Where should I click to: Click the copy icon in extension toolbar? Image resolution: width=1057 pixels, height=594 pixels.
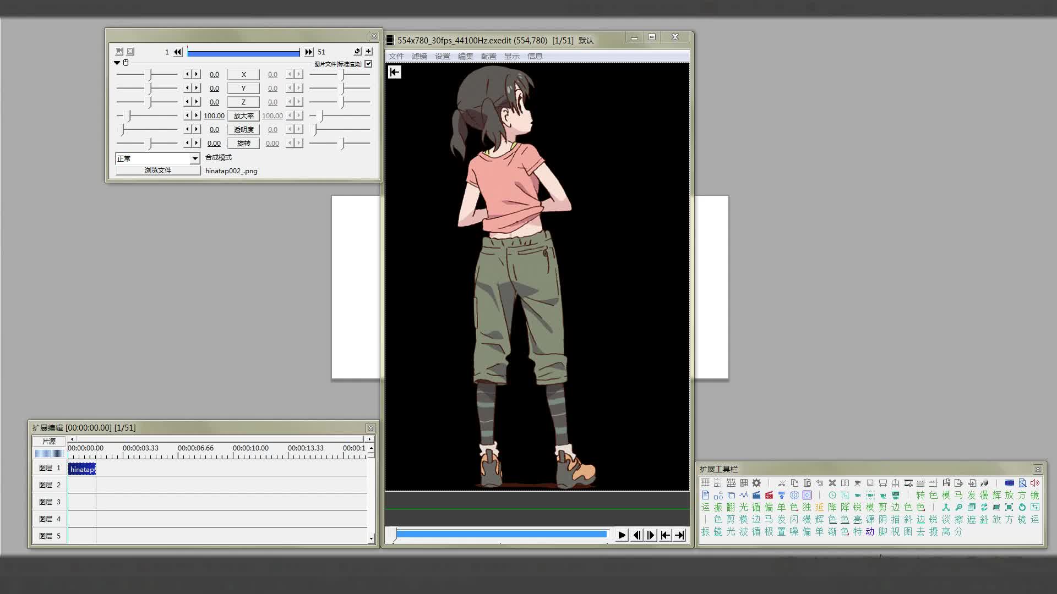[x=794, y=483]
